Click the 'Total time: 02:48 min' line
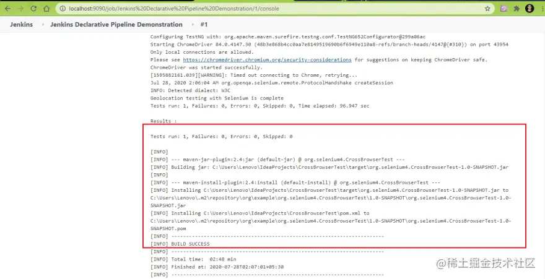 pyautogui.click(x=193, y=259)
